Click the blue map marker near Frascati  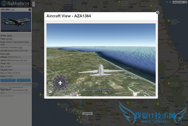click(x=95, y=109)
